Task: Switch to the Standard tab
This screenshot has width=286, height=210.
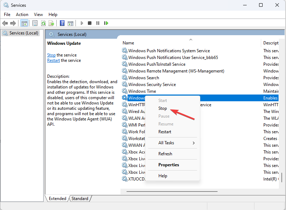Action: point(80,199)
